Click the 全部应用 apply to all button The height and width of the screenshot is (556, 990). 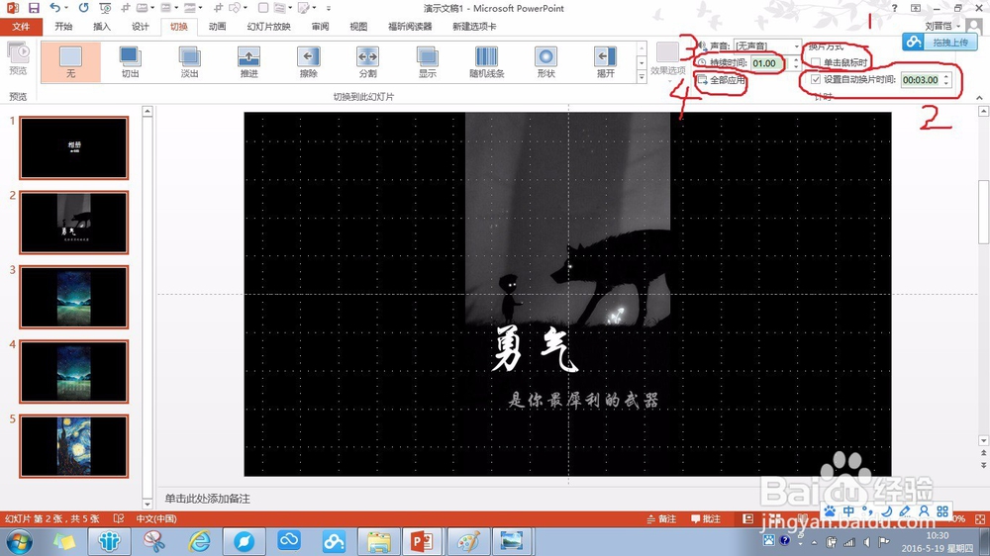point(721,80)
